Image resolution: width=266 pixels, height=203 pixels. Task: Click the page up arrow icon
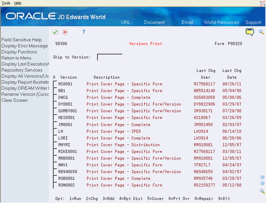(x=262, y=177)
